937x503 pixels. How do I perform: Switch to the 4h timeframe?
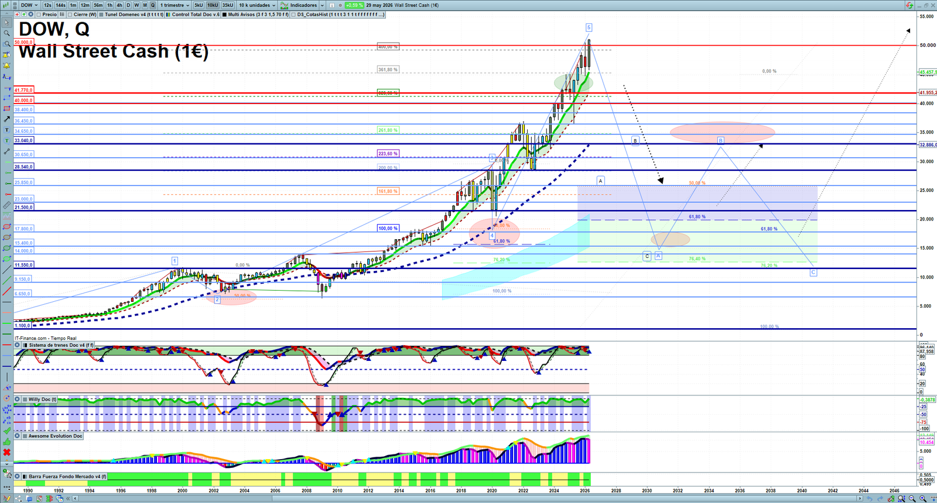point(119,5)
